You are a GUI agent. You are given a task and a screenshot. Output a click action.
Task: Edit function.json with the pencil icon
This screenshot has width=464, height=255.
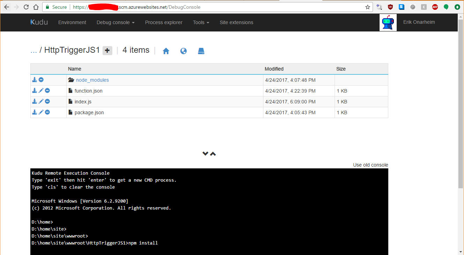(41, 91)
